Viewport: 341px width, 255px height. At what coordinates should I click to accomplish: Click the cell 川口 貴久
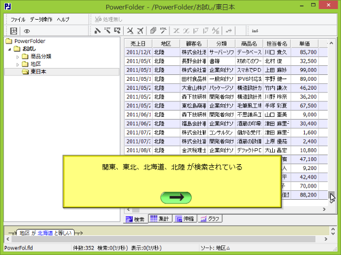277,52
